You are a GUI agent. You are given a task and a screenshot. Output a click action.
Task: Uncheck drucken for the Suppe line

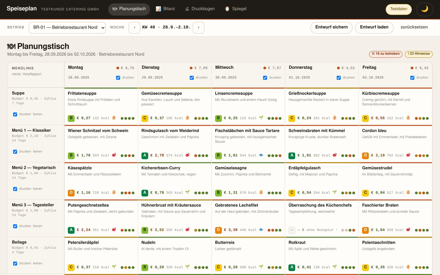pyautogui.click(x=15, y=114)
